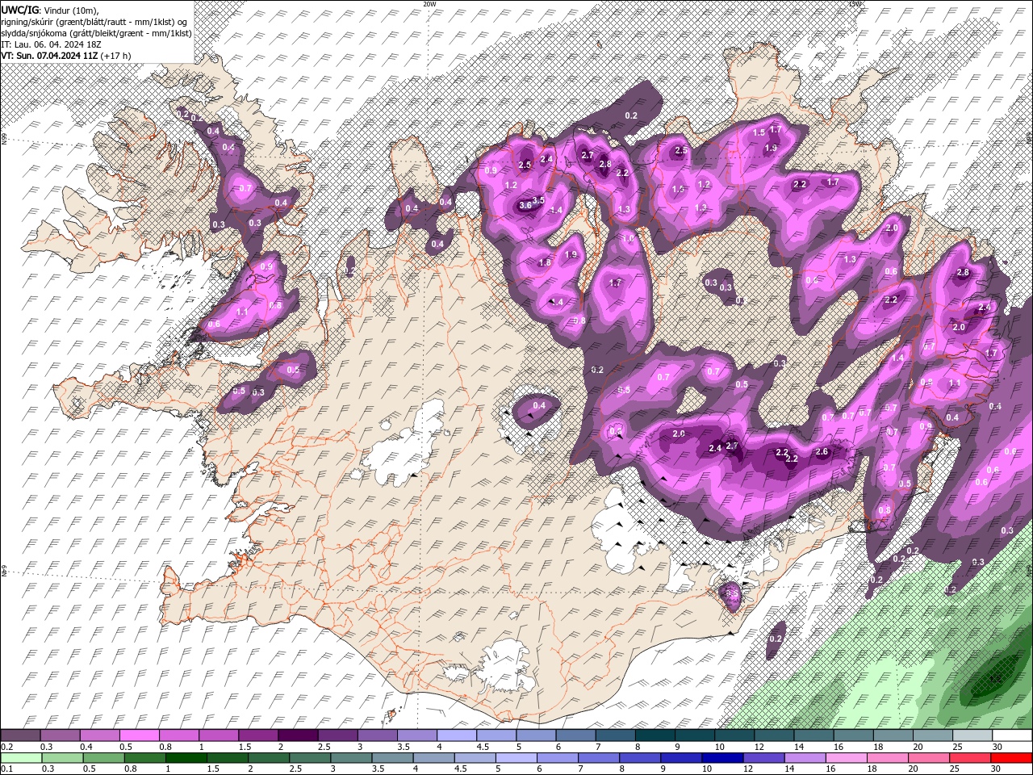Select the bright red 30 swatch, lower legend
Image resolution: width=1033 pixels, height=775 pixels.
pyautogui.click(x=1011, y=758)
